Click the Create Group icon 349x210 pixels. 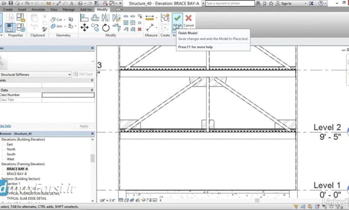[165, 18]
